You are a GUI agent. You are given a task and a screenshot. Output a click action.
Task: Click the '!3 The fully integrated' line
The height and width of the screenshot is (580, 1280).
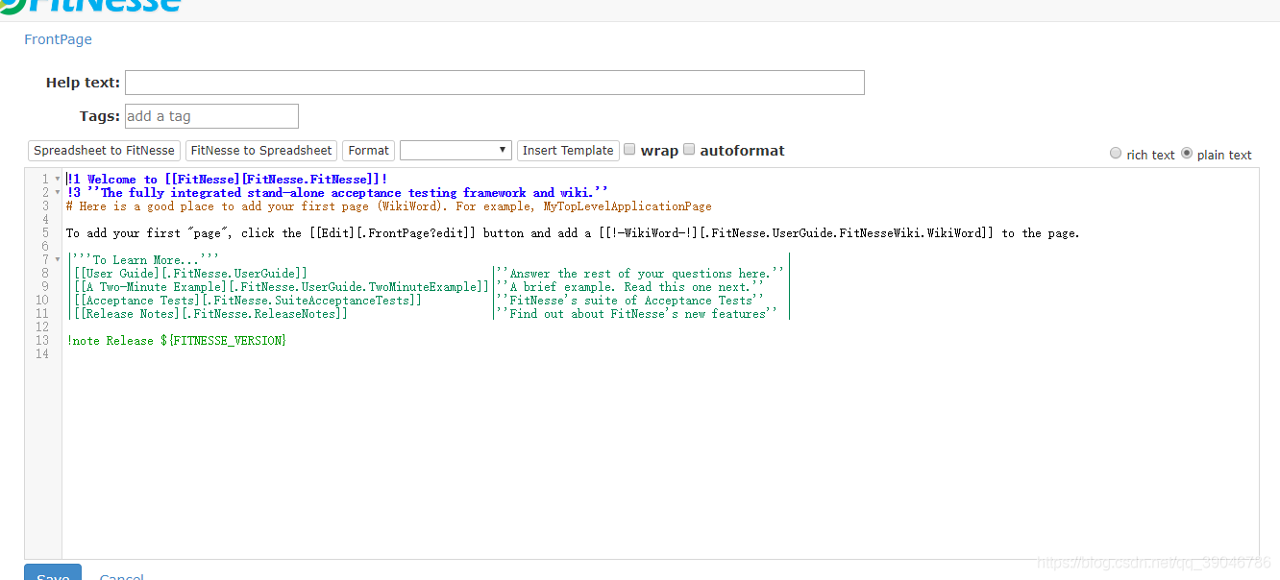tap(337, 193)
